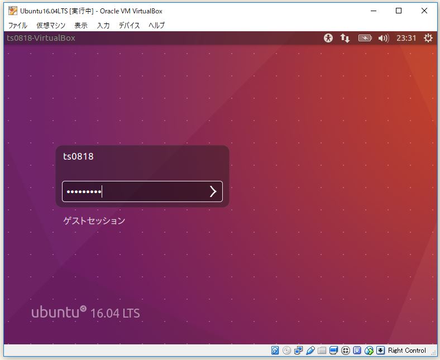The image size is (440, 360).
Task: Click the CPU virtualization status icon
Action: point(357,350)
